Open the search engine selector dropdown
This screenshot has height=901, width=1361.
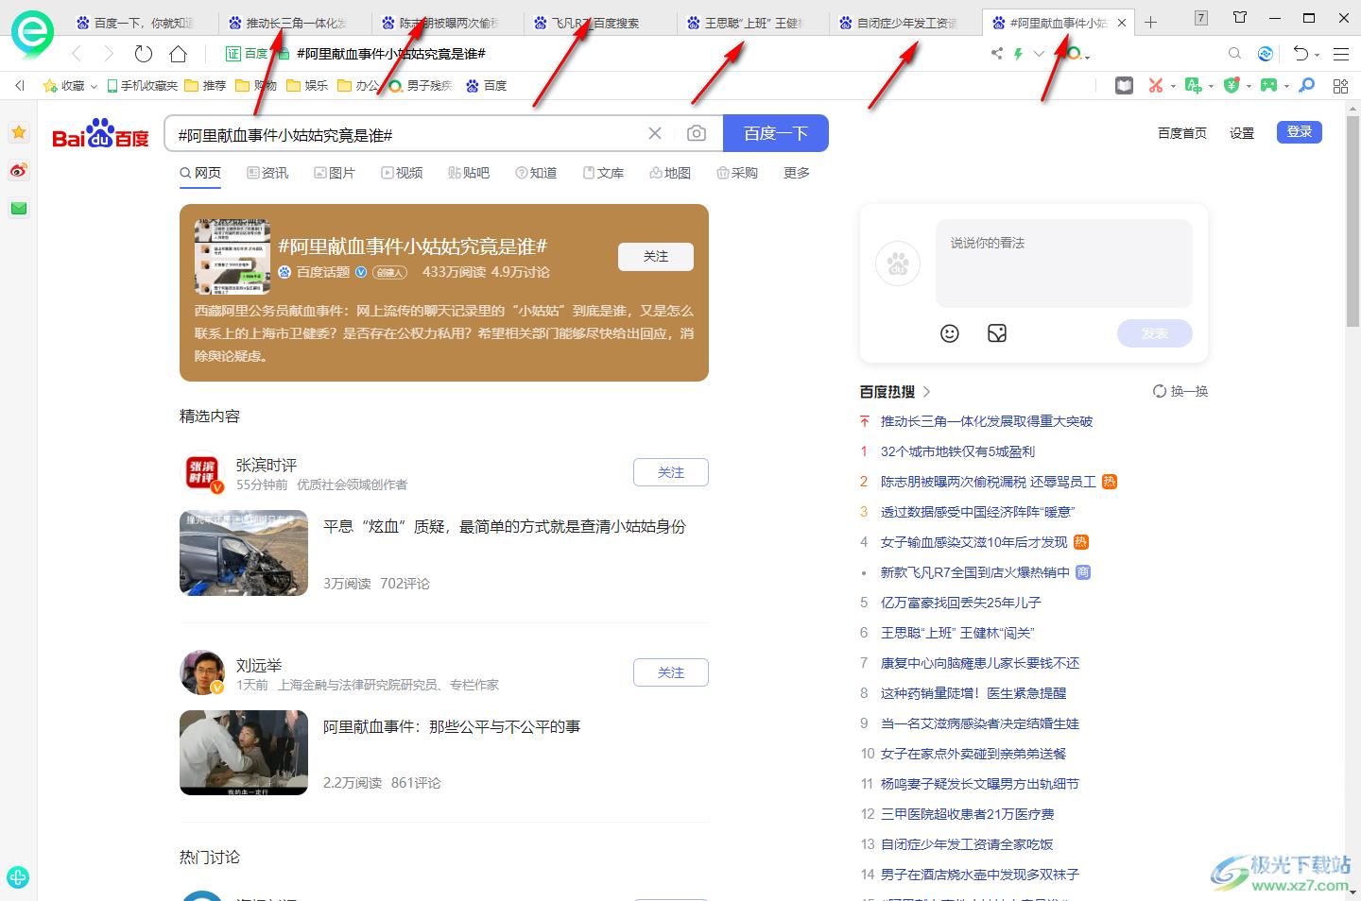[x=1088, y=58]
